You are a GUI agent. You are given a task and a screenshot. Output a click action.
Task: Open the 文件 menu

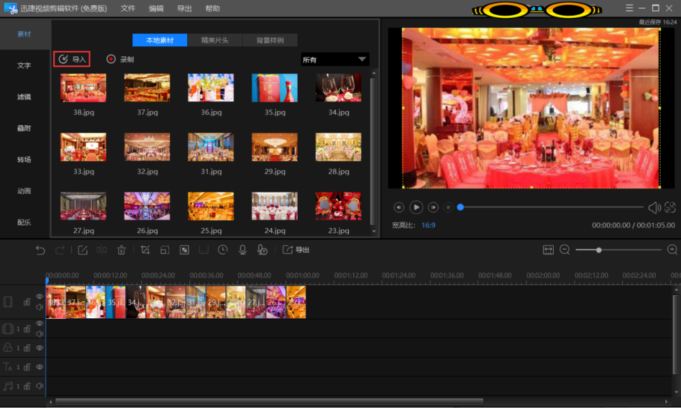click(x=127, y=8)
